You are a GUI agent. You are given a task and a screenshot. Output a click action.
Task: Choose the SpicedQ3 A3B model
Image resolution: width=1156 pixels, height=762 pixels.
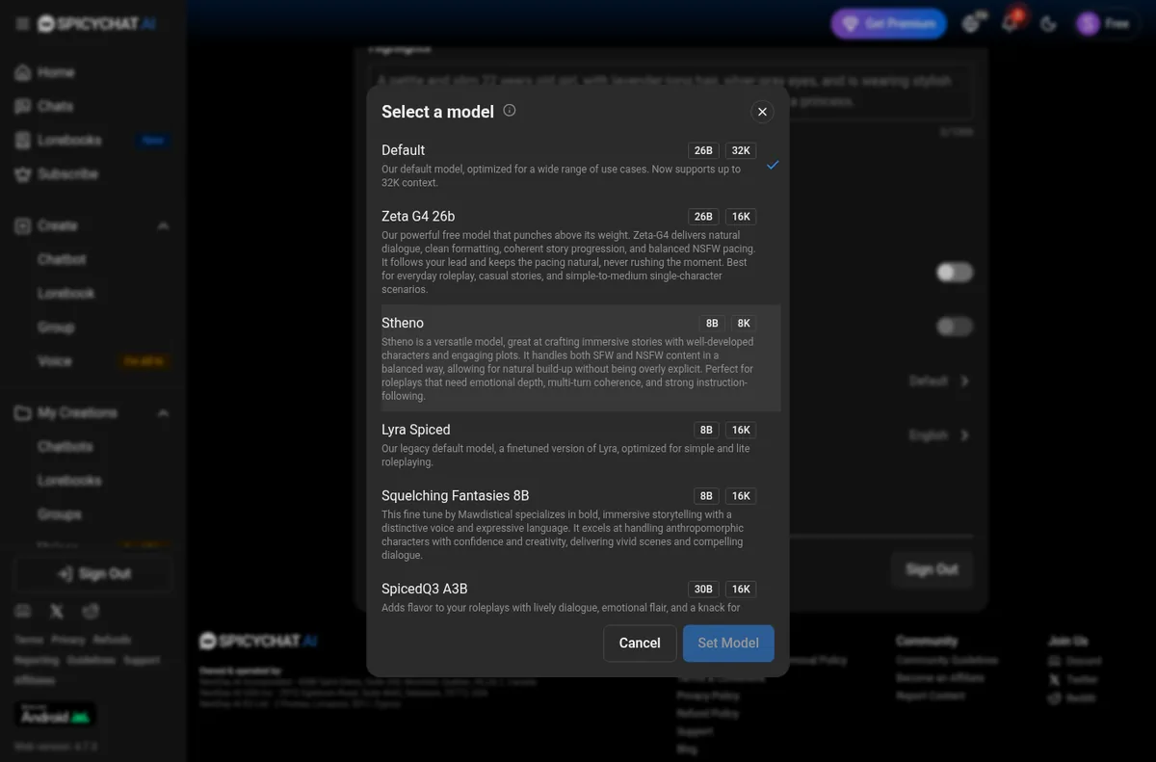(581, 595)
